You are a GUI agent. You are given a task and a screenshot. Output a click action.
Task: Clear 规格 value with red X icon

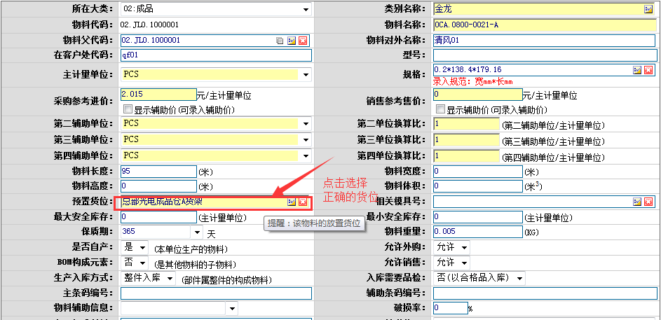coord(649,70)
